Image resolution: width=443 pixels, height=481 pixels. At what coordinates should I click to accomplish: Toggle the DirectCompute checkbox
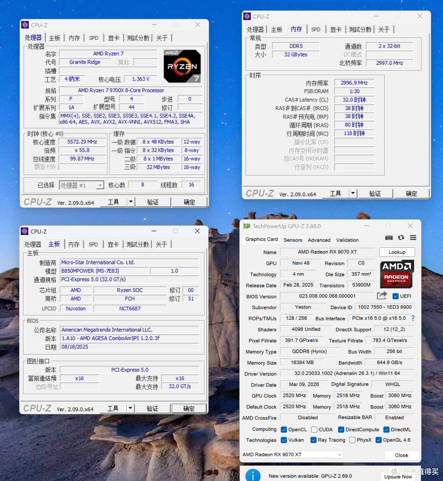click(x=341, y=429)
